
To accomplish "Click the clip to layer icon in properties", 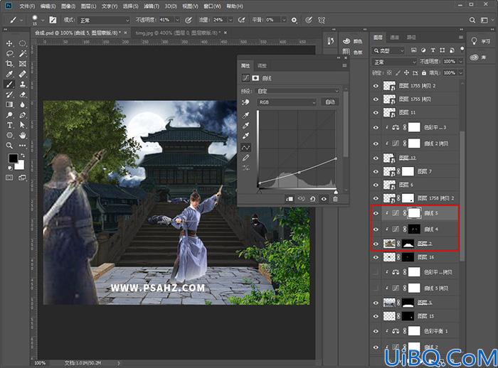I will click(290, 199).
